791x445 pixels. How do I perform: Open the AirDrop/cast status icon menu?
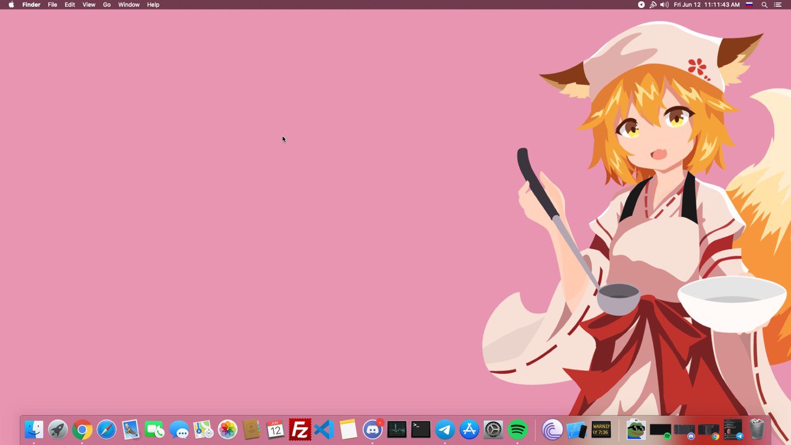(653, 4)
